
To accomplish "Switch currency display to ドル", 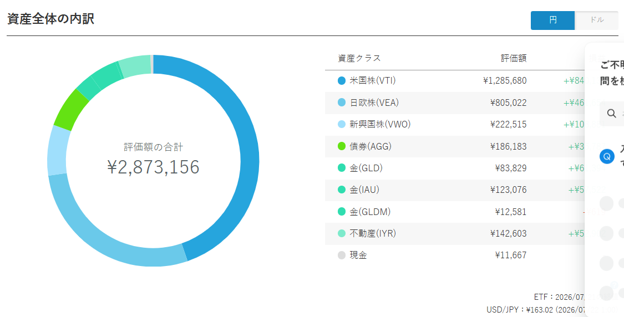I will coord(596,21).
